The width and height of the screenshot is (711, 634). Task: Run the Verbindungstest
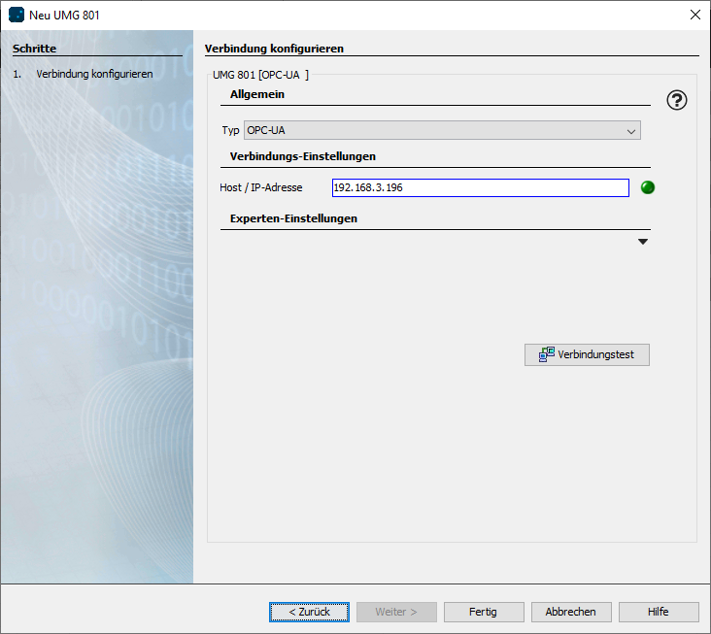(x=587, y=354)
